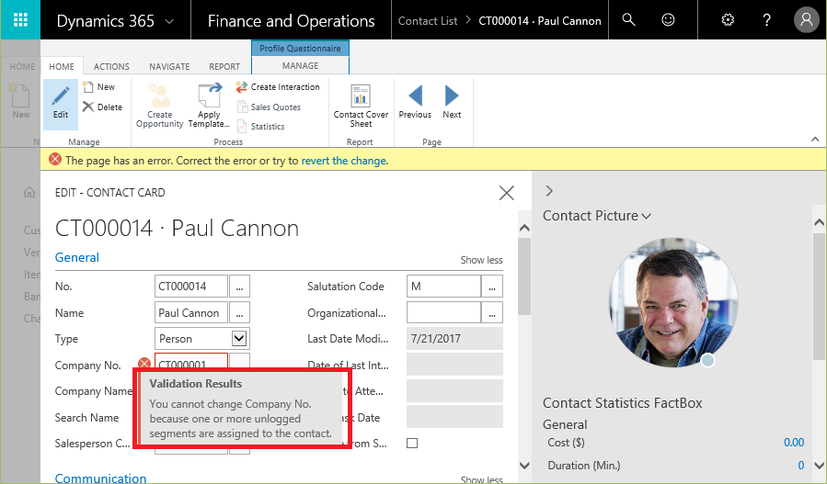
Task: Click the HOME tab in background window
Action: tap(22, 66)
